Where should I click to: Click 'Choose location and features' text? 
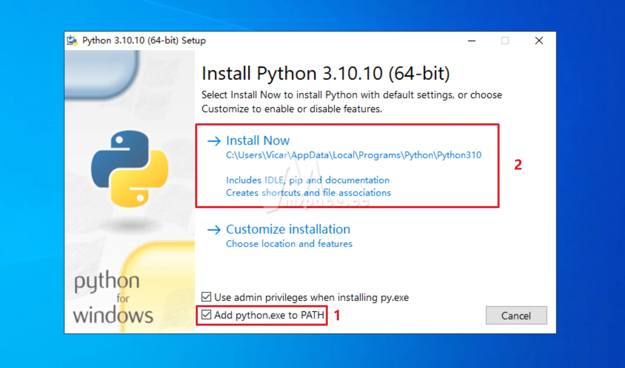(289, 244)
